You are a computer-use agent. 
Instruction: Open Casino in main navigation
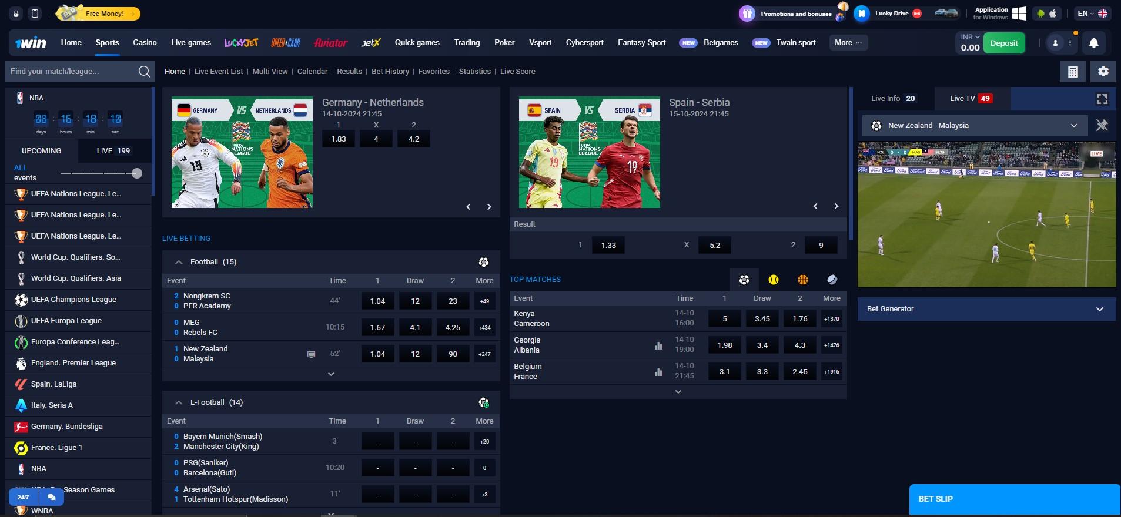[x=145, y=43]
